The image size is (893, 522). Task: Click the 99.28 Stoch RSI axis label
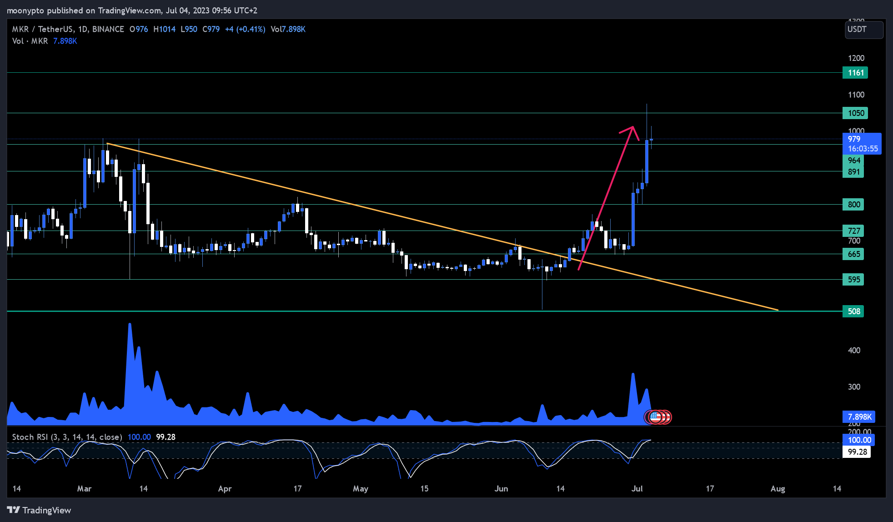[857, 452]
